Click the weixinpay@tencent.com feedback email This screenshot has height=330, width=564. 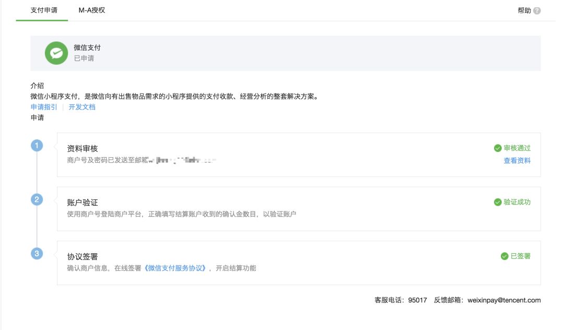(504, 300)
